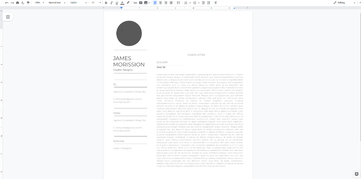Toggle underline formatting
Screen dimensions: 361x179
pos(117,3)
